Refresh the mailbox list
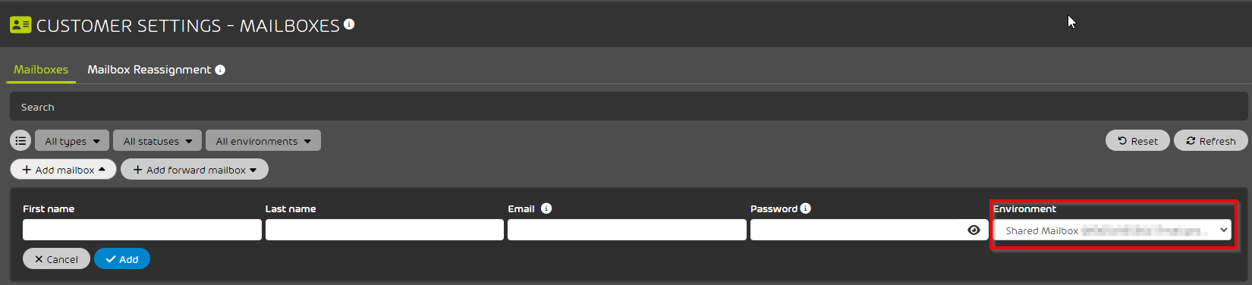The height and width of the screenshot is (285, 1252). 1211,140
